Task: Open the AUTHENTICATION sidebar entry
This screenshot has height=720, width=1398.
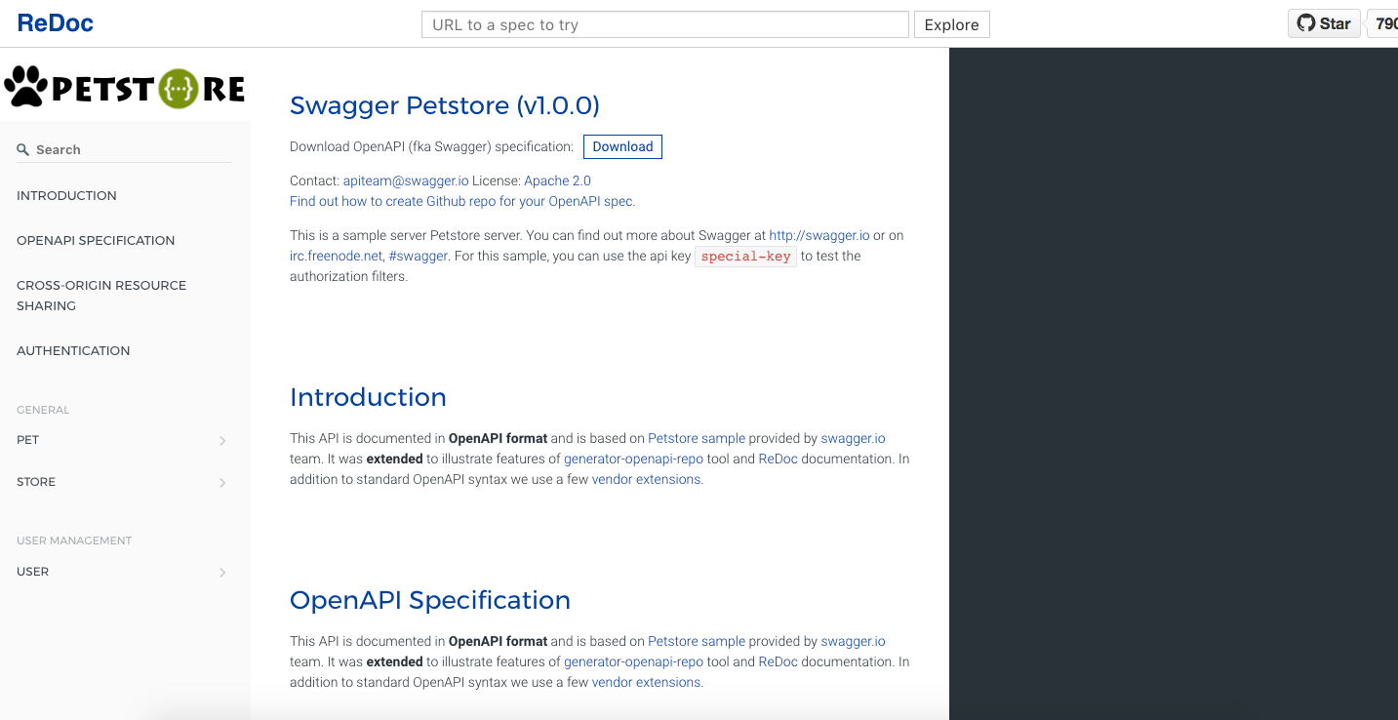Action: pyautogui.click(x=73, y=350)
